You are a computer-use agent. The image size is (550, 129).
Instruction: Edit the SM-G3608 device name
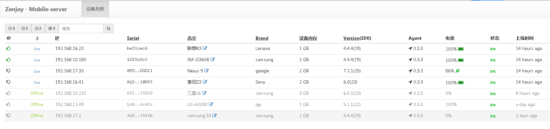[213, 60]
